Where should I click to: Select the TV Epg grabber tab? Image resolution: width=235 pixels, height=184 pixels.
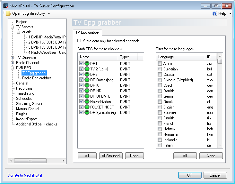pos(88,32)
